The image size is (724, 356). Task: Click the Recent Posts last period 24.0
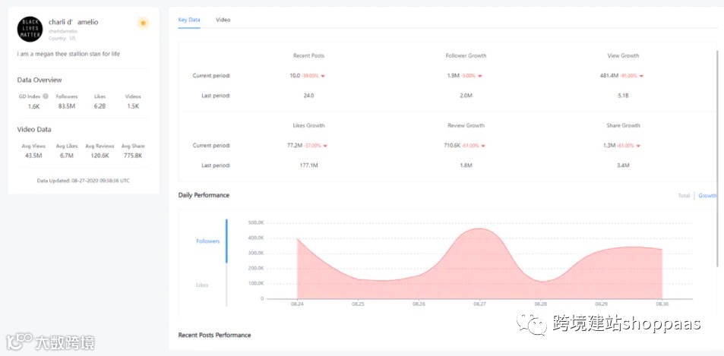pyautogui.click(x=309, y=96)
